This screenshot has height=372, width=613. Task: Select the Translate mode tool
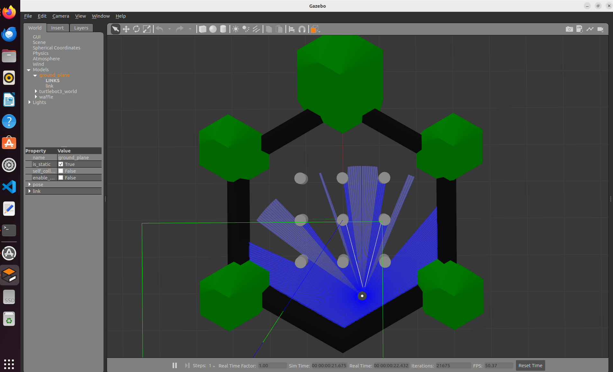(x=126, y=29)
